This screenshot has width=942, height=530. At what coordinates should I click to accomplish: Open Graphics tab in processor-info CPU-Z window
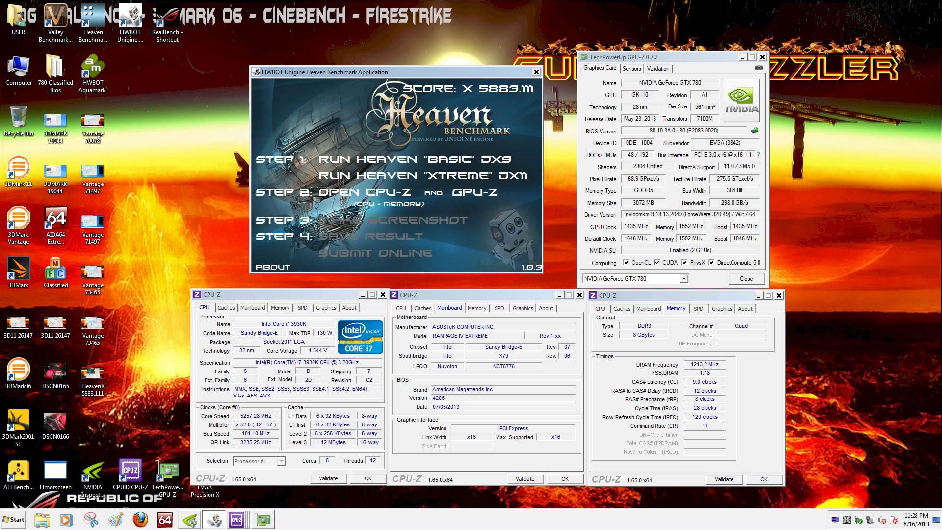tap(326, 308)
